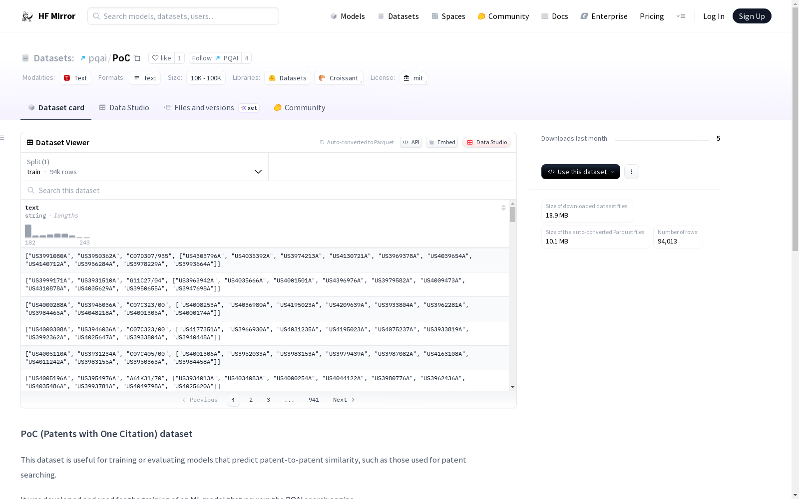
Task: Click the pqai owner link
Action: click(x=98, y=58)
